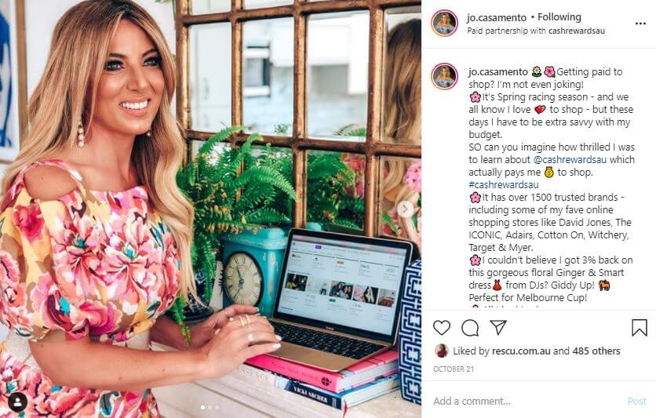The height and width of the screenshot is (418, 656).
Task: Submit the comment with Post button
Action: click(x=636, y=402)
